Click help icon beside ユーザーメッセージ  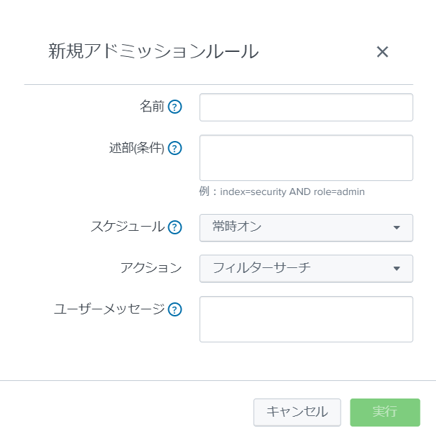coord(175,309)
